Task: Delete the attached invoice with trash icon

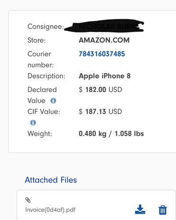Action: 163,210
